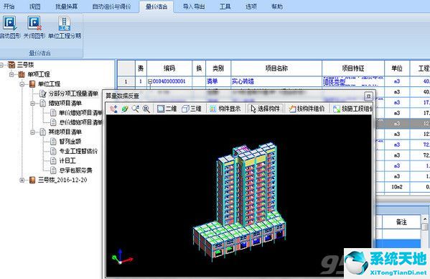The width and height of the screenshot is (430, 279).
Task: Click the zoom window magnifier tool
Action: (136, 109)
